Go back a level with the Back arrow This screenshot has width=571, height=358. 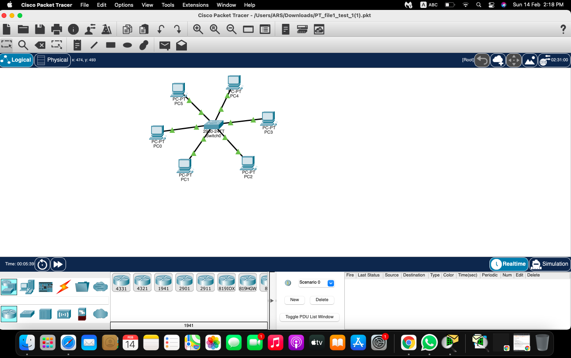click(482, 60)
